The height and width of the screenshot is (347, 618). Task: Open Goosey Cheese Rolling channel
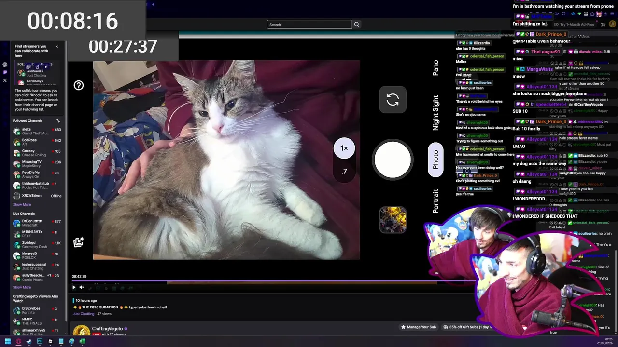coord(38,153)
